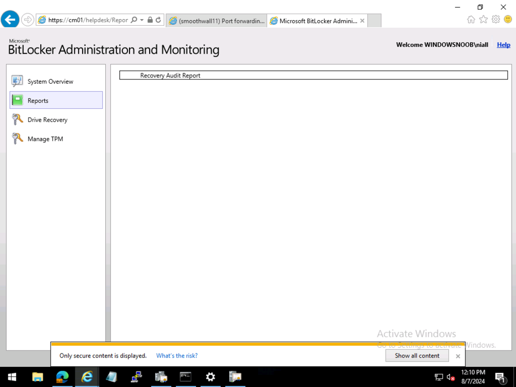Click the Home icon in the browser toolbar

471,20
